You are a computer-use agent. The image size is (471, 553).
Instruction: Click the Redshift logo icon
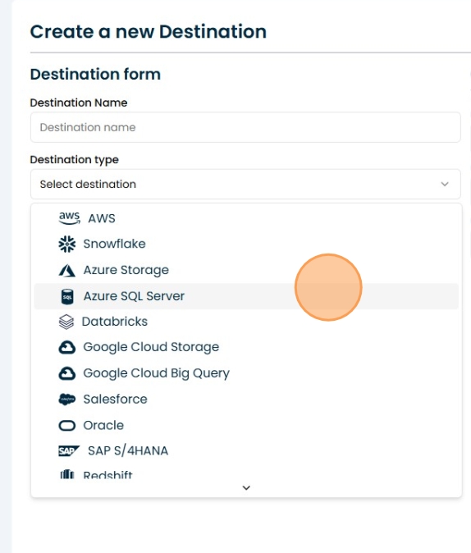click(x=67, y=474)
